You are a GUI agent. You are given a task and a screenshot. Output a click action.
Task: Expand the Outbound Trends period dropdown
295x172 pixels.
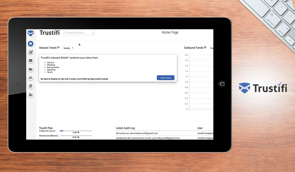(211, 48)
